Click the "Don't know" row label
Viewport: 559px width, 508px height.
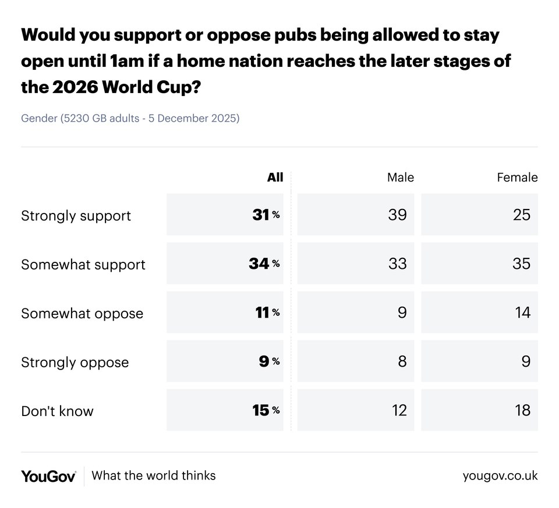click(x=57, y=411)
